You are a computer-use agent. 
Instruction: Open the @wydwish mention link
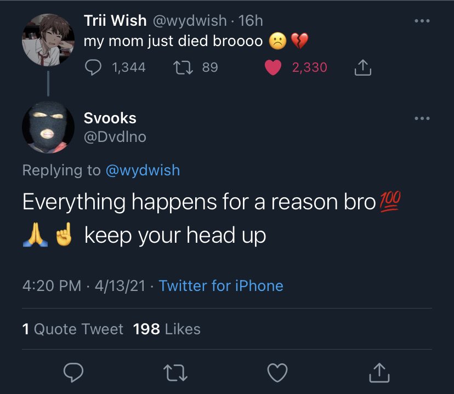[x=143, y=170]
